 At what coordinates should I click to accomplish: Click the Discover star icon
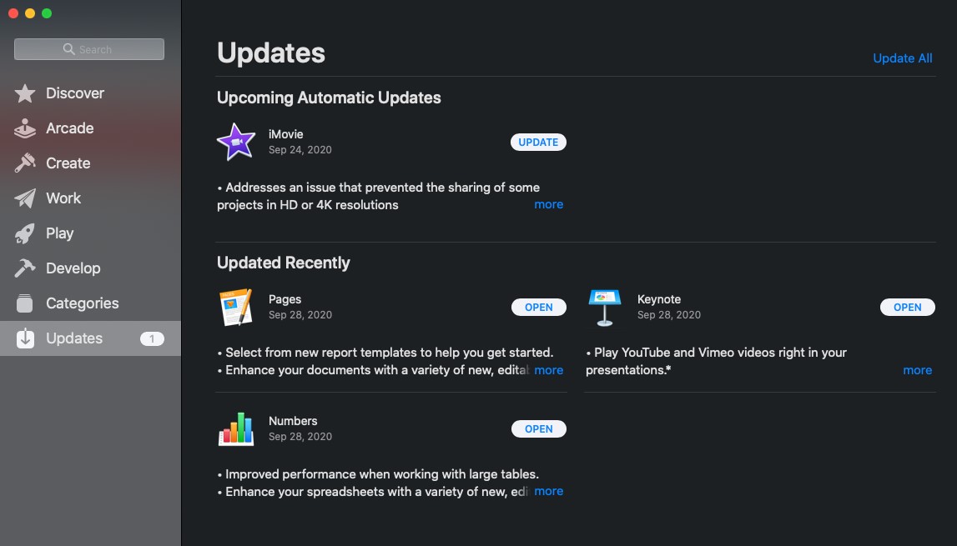25,93
